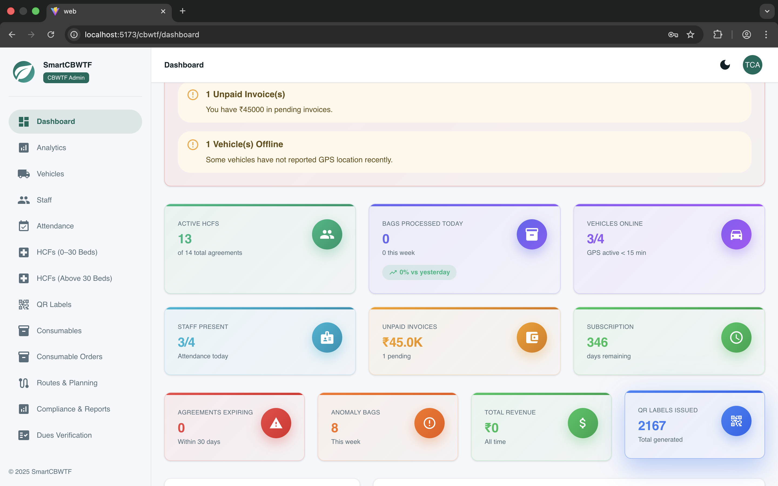Switch to the 'web' browser tab
778x486 pixels.
click(x=96, y=11)
